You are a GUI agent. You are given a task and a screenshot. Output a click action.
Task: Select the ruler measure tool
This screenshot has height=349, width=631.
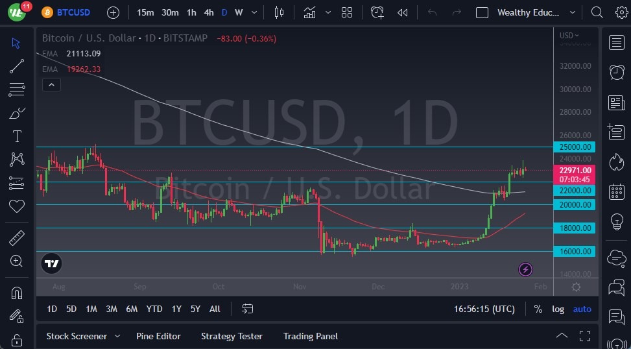pyautogui.click(x=16, y=238)
